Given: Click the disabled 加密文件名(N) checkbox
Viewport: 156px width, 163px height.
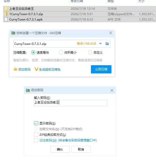Looking at the screenshot, I should [36, 129].
